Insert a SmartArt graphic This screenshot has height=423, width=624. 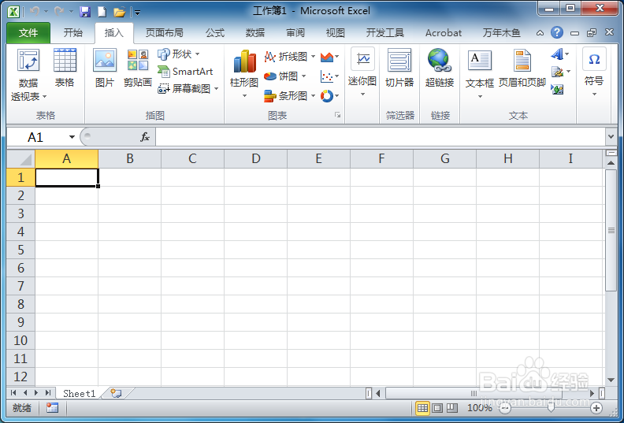(x=185, y=72)
